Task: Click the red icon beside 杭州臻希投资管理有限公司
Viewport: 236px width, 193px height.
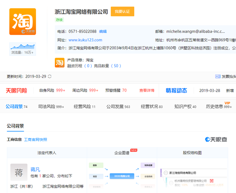Action: [212, 181]
